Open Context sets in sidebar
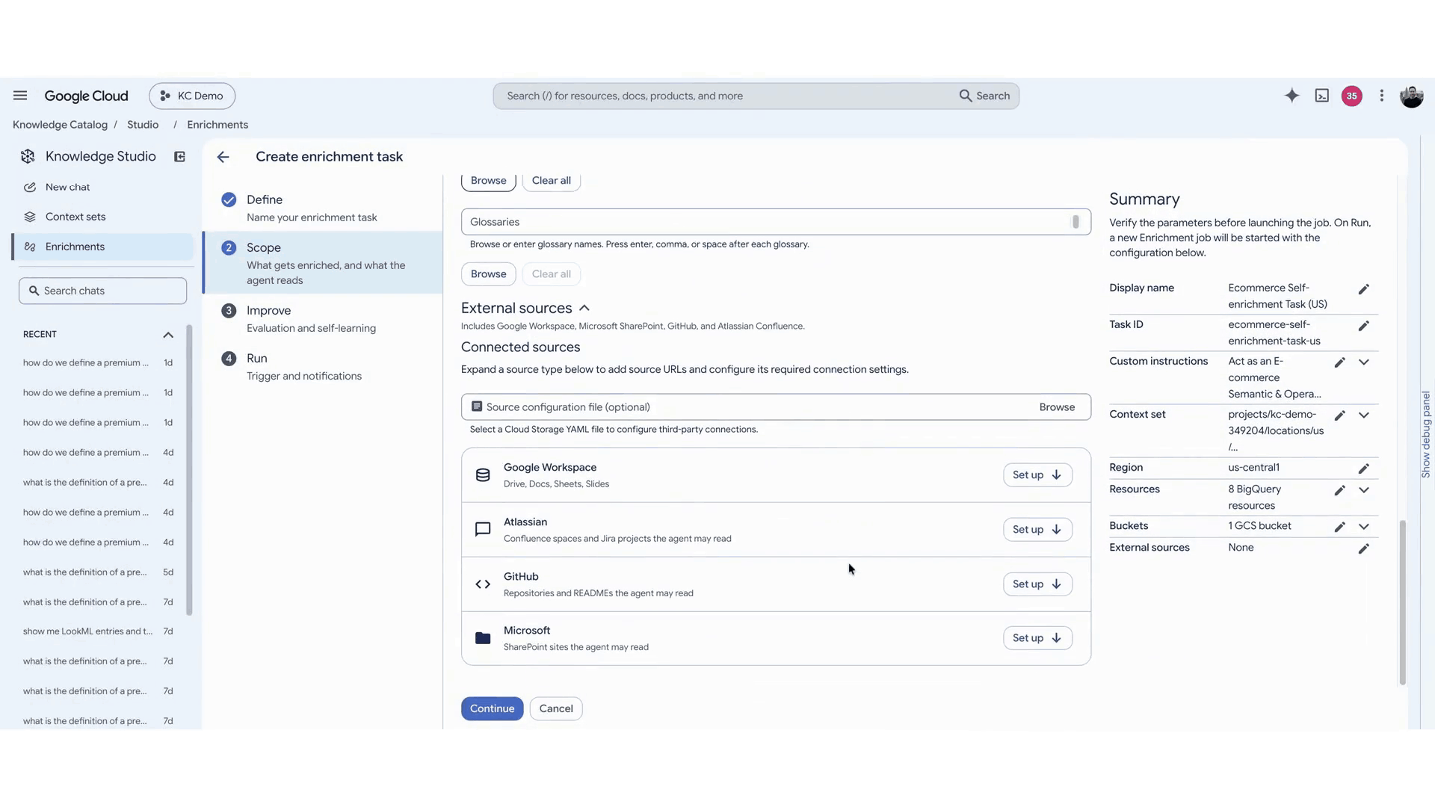Image resolution: width=1435 pixels, height=807 pixels. click(x=102, y=217)
